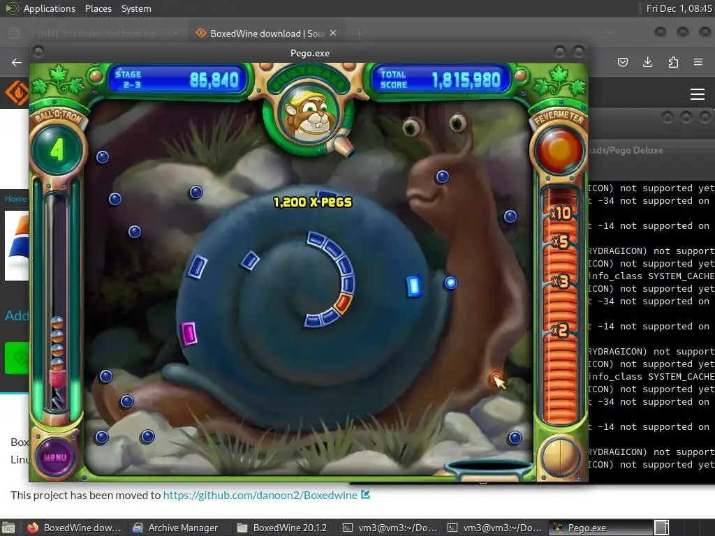Click the Ball-O-Tron ball counter showing 4
Screen dimensions: 715x536
pos(57,149)
